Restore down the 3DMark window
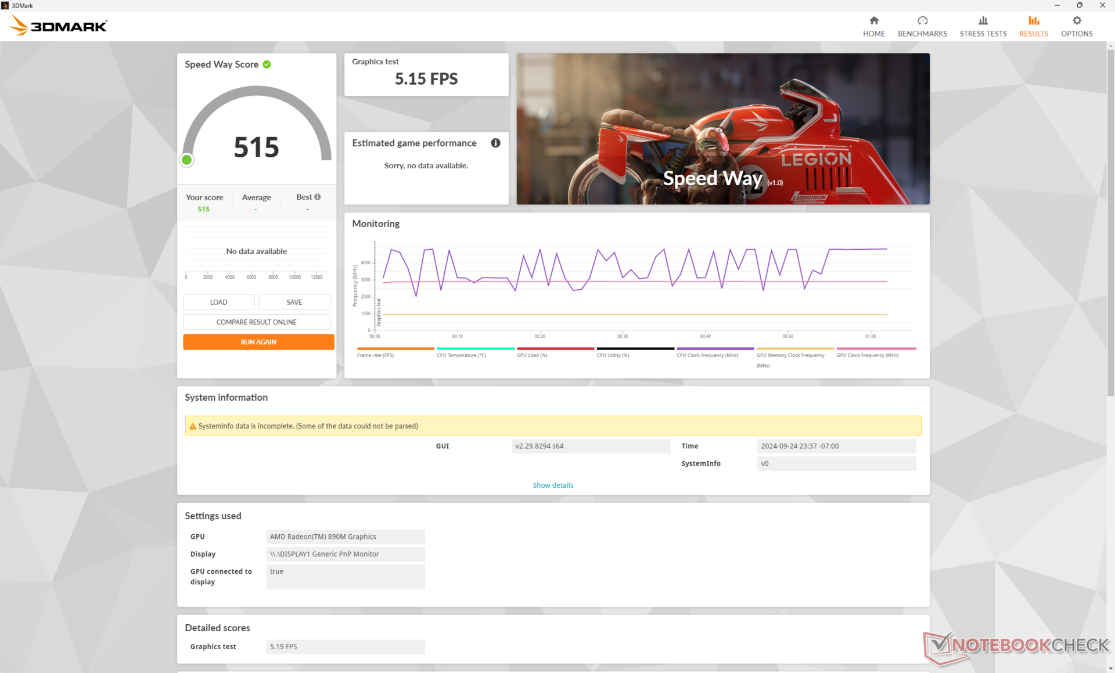The width and height of the screenshot is (1115, 673). click(1079, 5)
